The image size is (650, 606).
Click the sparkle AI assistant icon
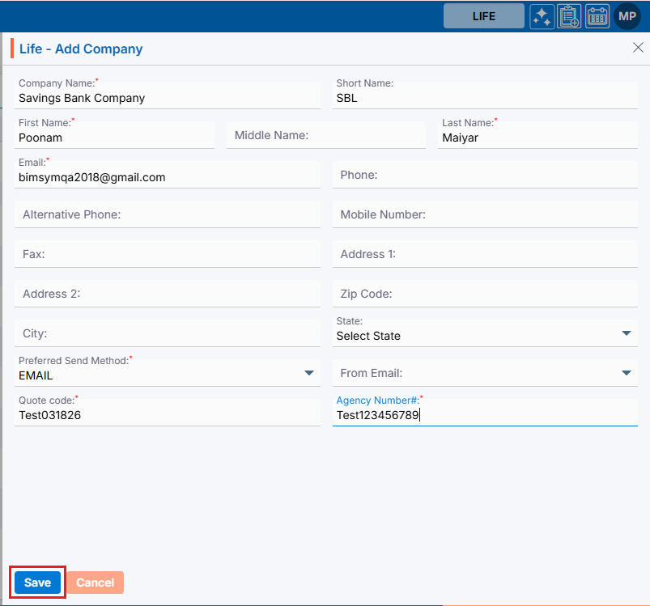542,16
